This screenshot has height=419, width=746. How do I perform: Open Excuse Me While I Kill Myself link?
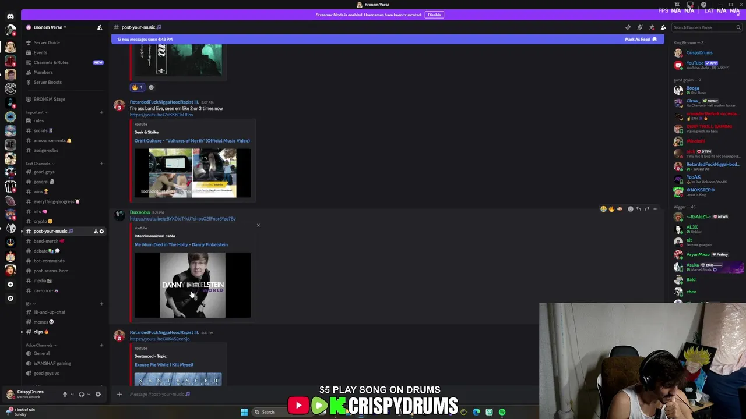(x=164, y=365)
